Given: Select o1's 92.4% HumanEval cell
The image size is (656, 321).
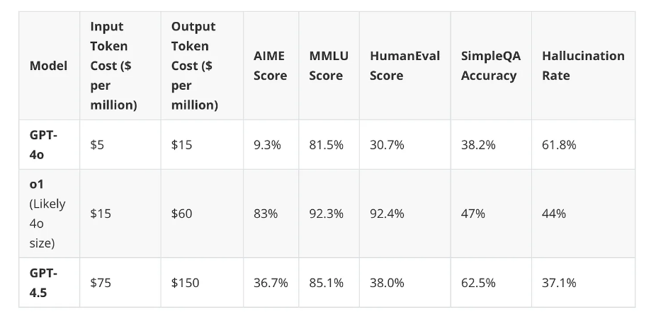Looking at the screenshot, I should (x=387, y=214).
